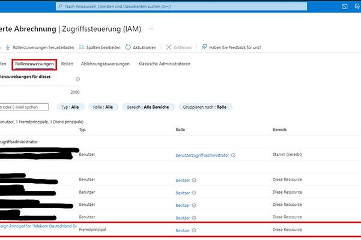Open the Klassische Administratoren tab
This screenshot has height=240, width=361.
[164, 64]
